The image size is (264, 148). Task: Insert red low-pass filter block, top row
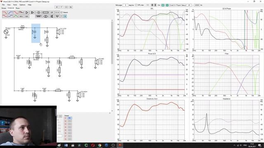pyautogui.click(x=5, y=13)
